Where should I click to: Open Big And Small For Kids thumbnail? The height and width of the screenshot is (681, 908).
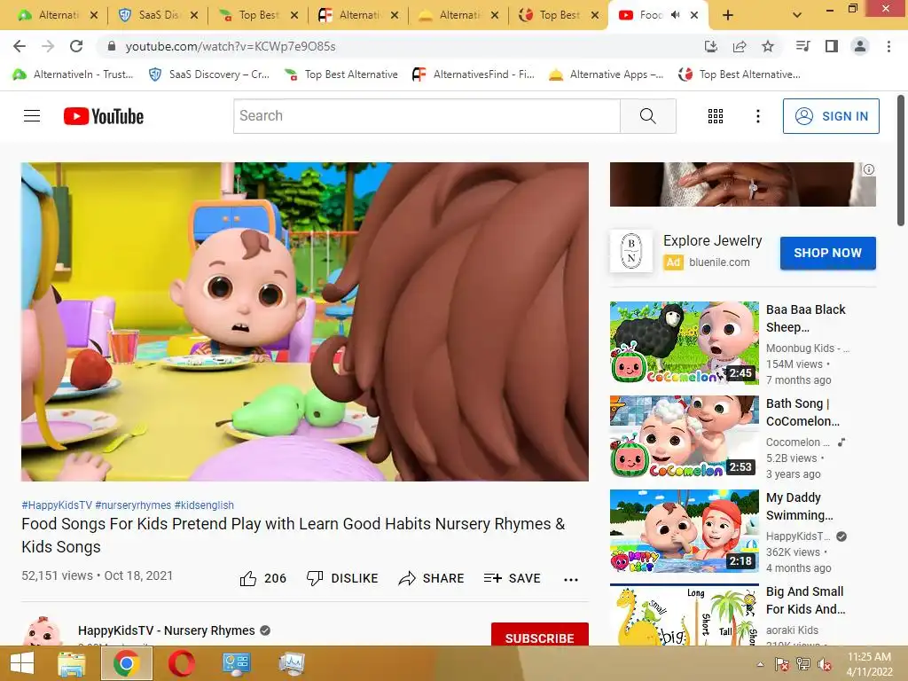point(684,615)
